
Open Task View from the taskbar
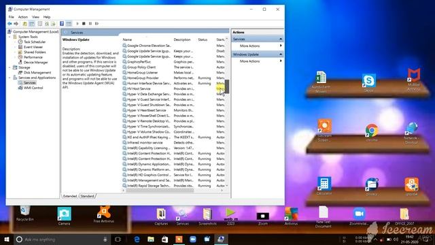[x=118, y=239]
